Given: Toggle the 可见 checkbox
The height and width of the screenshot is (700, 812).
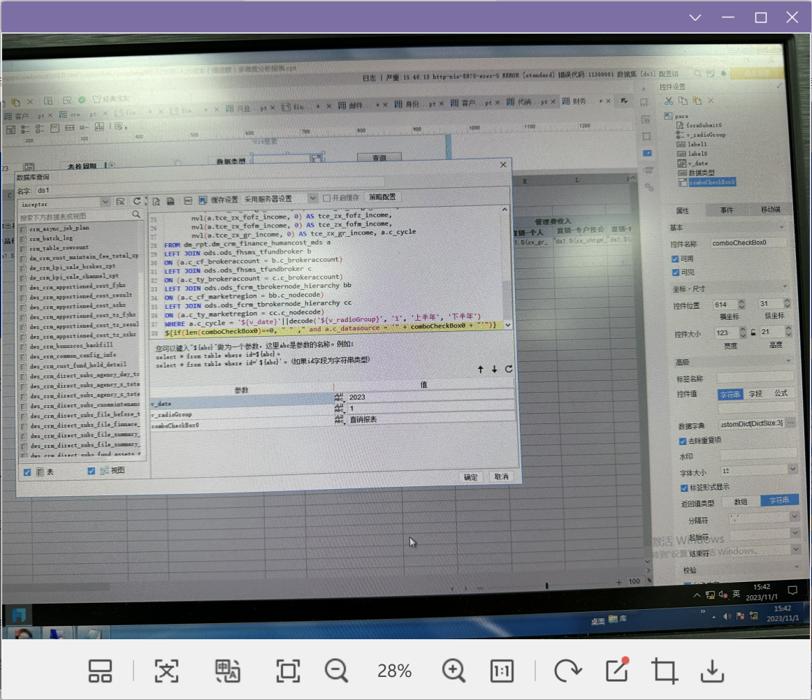Looking at the screenshot, I should (x=675, y=272).
